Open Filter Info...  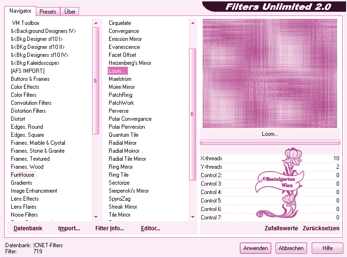click(110, 228)
